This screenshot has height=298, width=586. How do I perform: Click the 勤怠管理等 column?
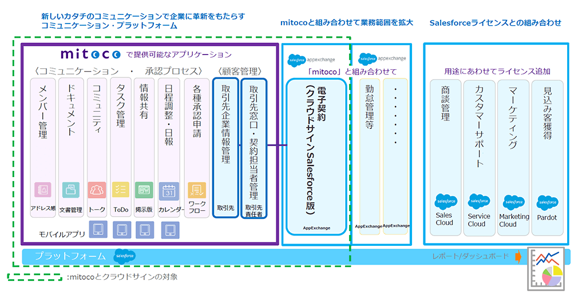369,156
